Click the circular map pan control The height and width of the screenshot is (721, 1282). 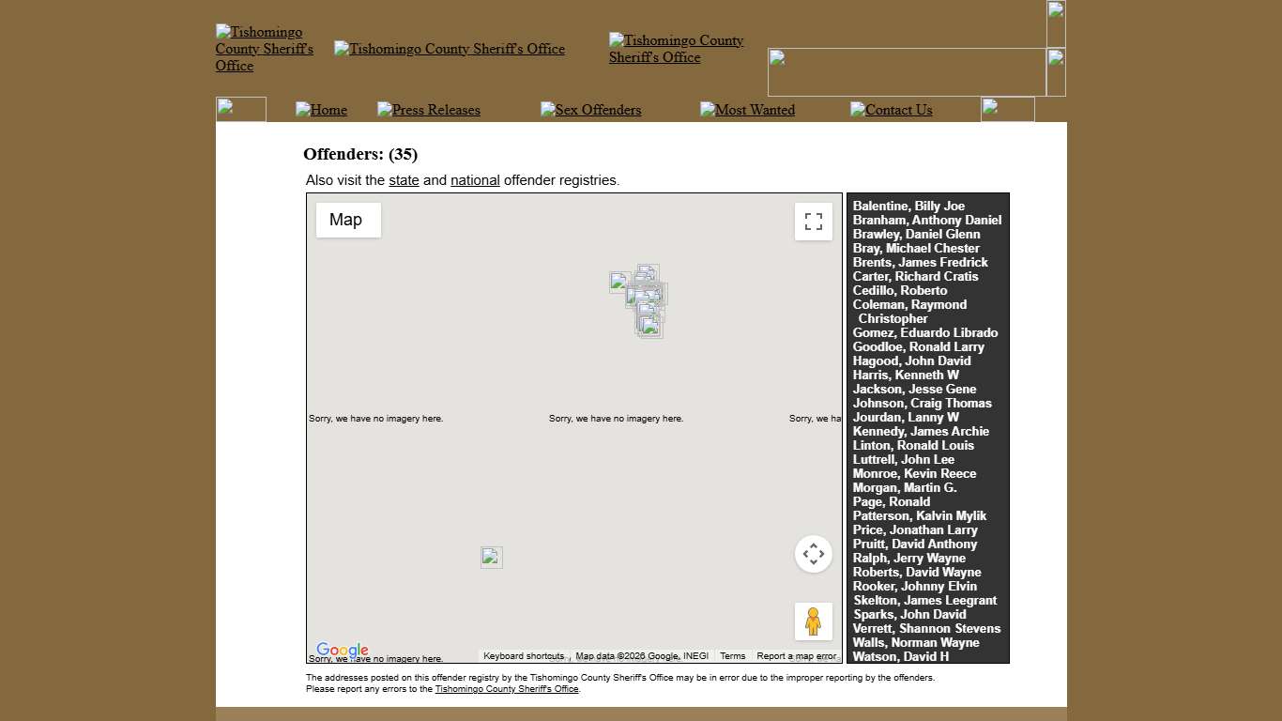pos(813,554)
